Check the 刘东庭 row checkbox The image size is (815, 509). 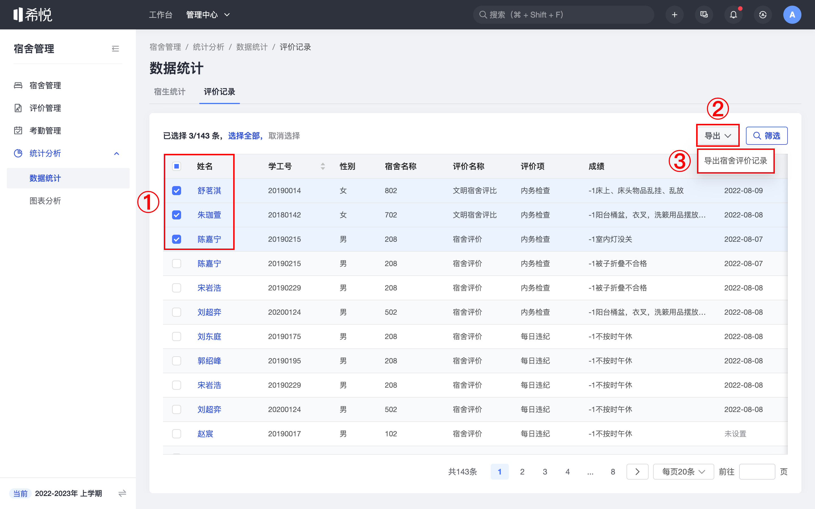pos(177,336)
